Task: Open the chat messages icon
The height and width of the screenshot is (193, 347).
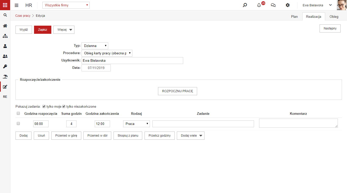Action: (x=273, y=5)
